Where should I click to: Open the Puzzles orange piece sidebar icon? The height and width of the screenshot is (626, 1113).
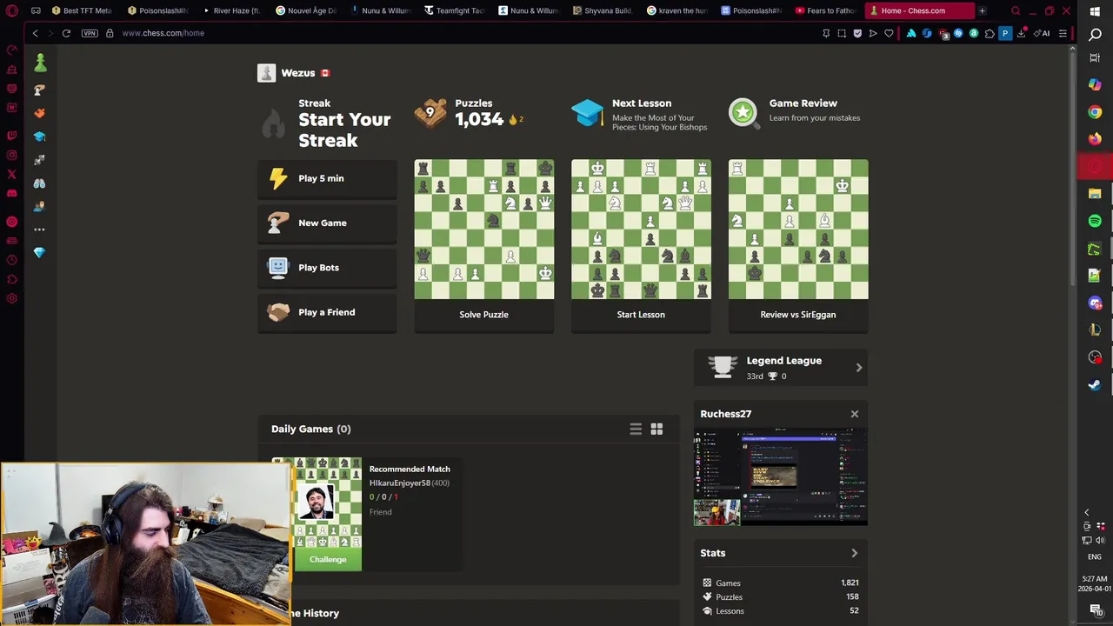pyautogui.click(x=39, y=113)
